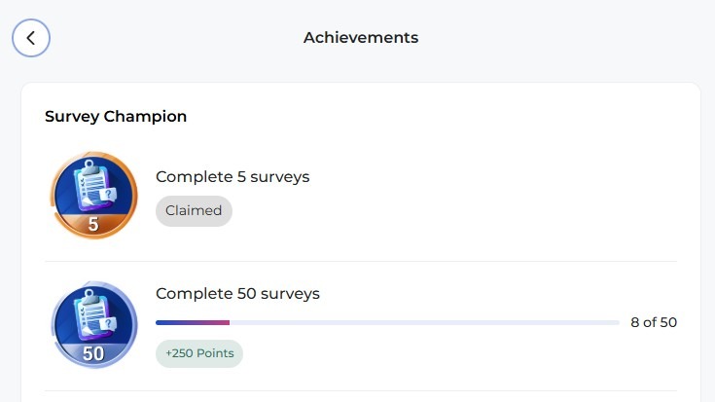Click the divider below Complete 5 surveys
The height and width of the screenshot is (402, 715).
tap(361, 262)
